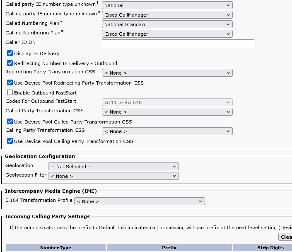Choose a Geolocation from the dropdown
This screenshot has height=252, width=292.
pos(113,167)
